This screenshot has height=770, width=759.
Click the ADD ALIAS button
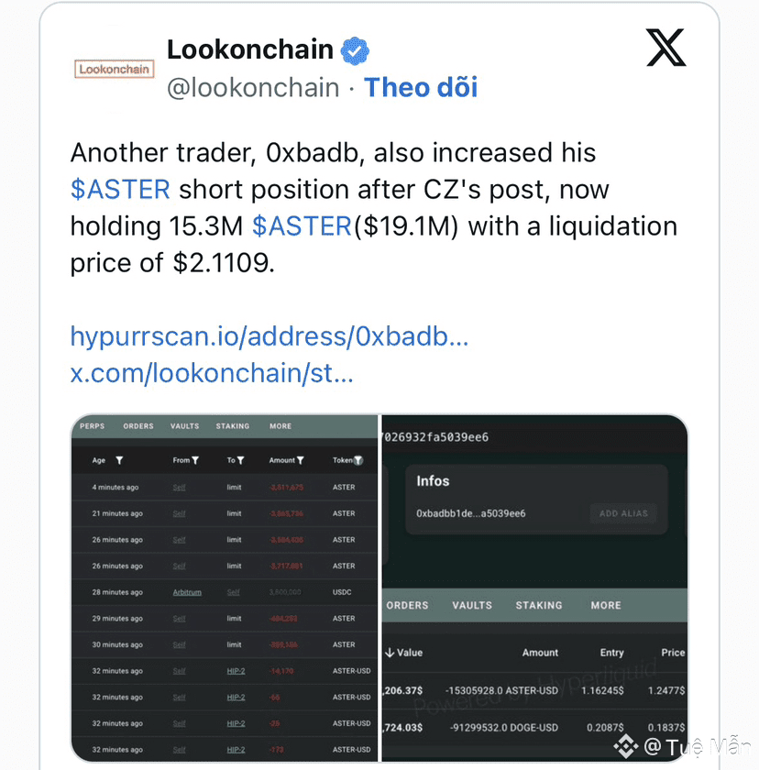click(x=623, y=513)
